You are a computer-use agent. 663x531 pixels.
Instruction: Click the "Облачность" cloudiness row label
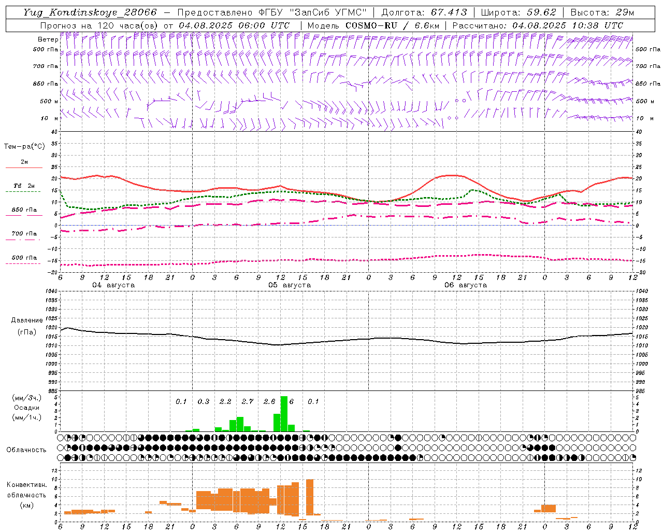(26, 450)
